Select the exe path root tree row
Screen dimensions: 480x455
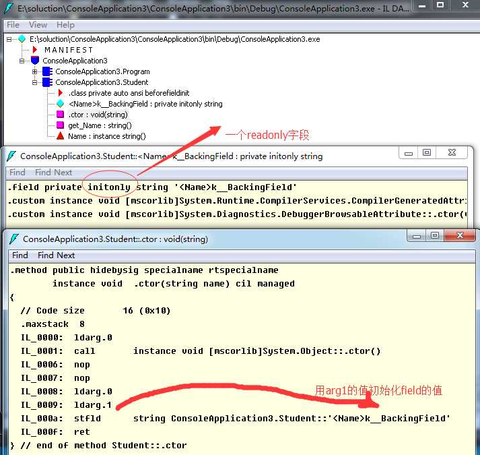[174, 39]
